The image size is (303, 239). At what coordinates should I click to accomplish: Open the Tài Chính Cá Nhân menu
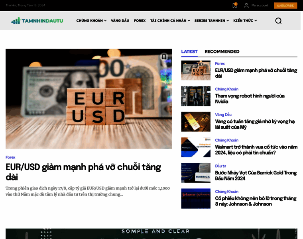pos(168,21)
